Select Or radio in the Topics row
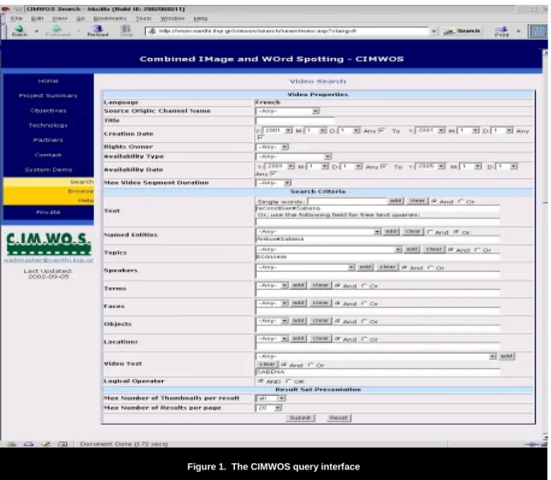 [x=477, y=250]
